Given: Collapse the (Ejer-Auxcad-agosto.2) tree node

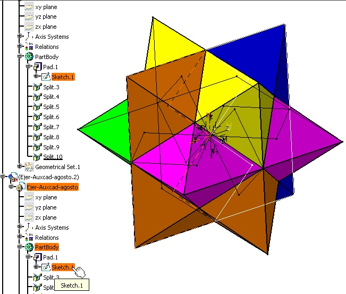Looking at the screenshot, I should [3, 177].
